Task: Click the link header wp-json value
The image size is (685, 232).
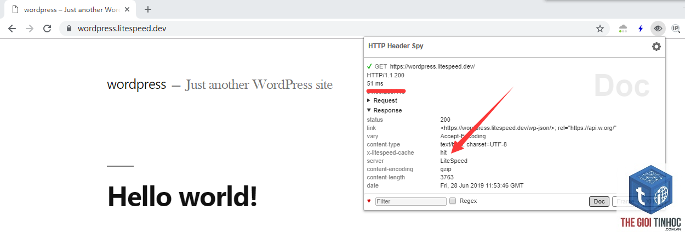Action: point(528,128)
